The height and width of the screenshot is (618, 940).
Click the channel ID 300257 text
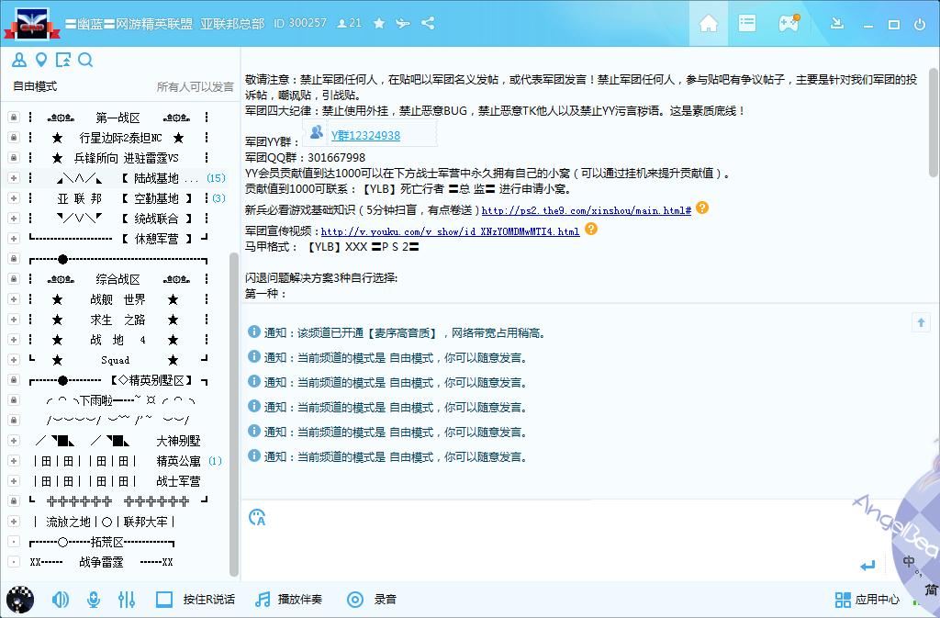tap(300, 23)
